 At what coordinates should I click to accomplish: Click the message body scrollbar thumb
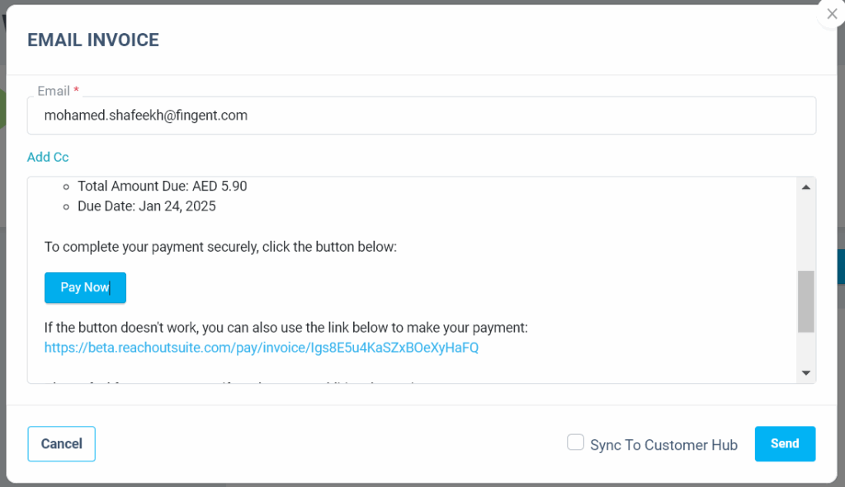coord(806,301)
